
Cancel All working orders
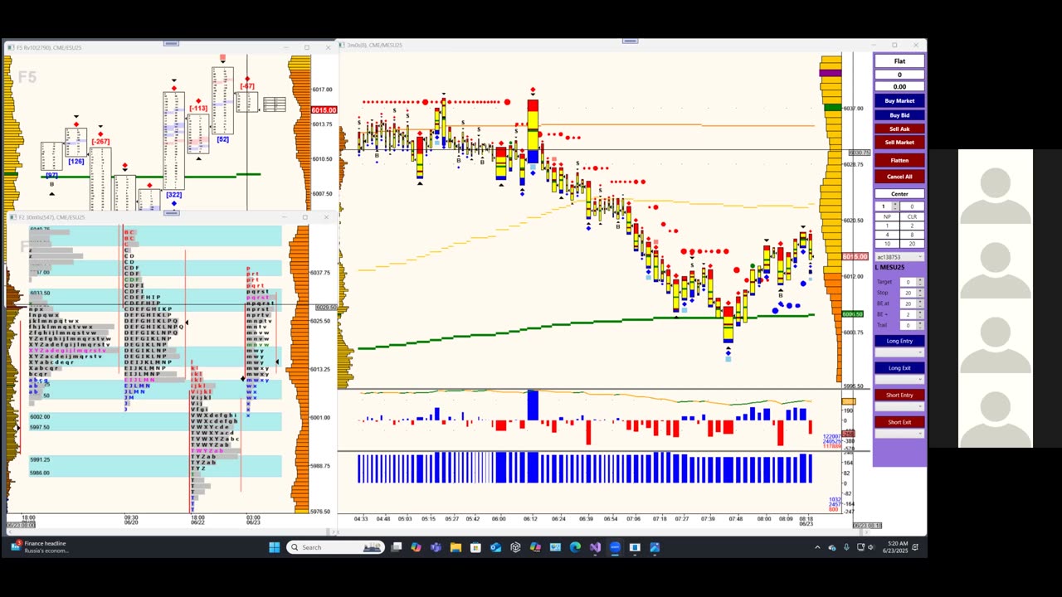click(x=899, y=177)
